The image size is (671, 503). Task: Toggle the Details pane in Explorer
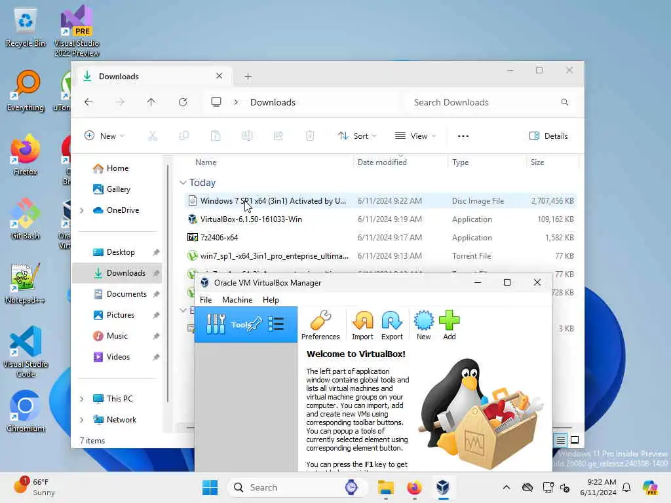[x=548, y=136]
